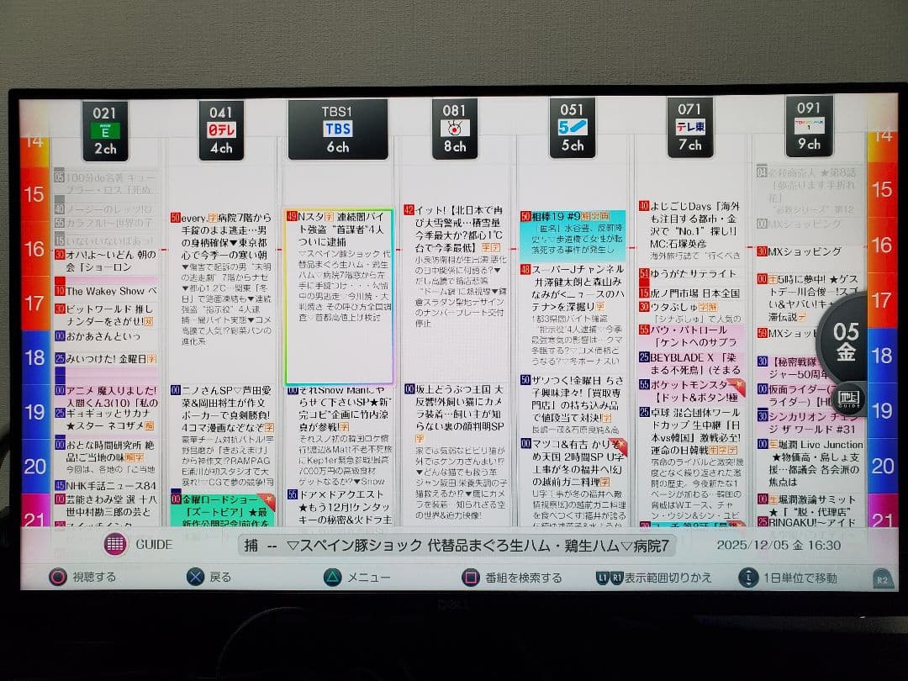Click the 05 金 date badge
This screenshot has width=908, height=681.
click(x=846, y=341)
